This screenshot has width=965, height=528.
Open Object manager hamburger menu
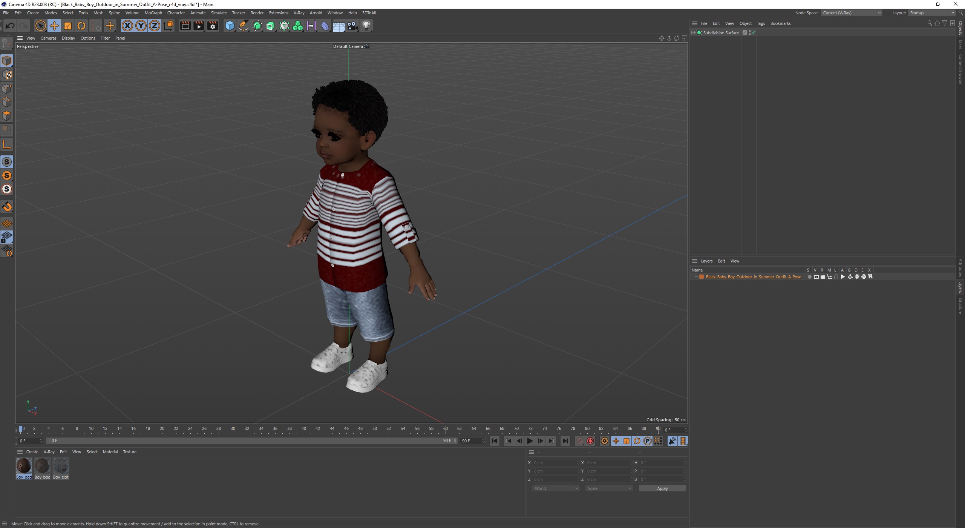[695, 23]
